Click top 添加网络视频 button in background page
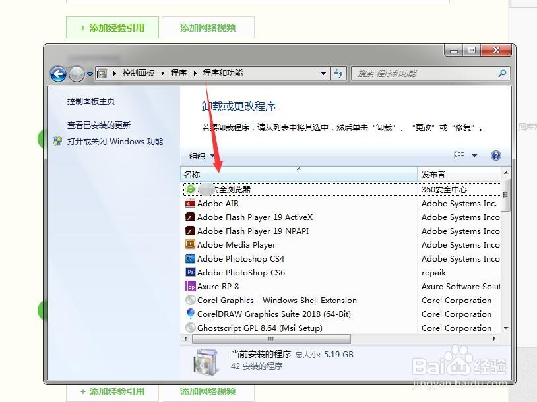The image size is (537, 402). [x=208, y=28]
